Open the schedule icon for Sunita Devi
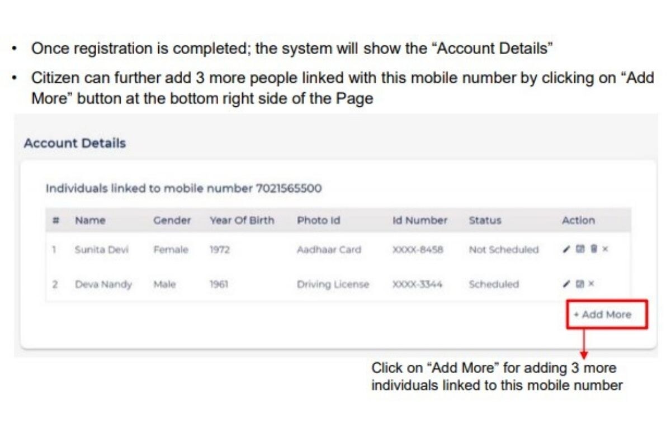The height and width of the screenshot is (447, 671). [580, 249]
